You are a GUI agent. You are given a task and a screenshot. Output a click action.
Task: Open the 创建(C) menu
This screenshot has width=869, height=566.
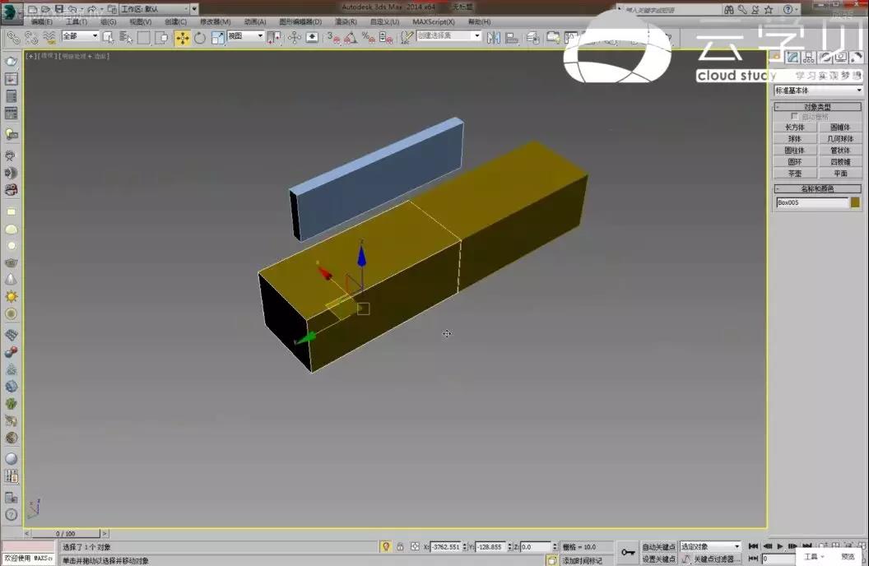175,22
